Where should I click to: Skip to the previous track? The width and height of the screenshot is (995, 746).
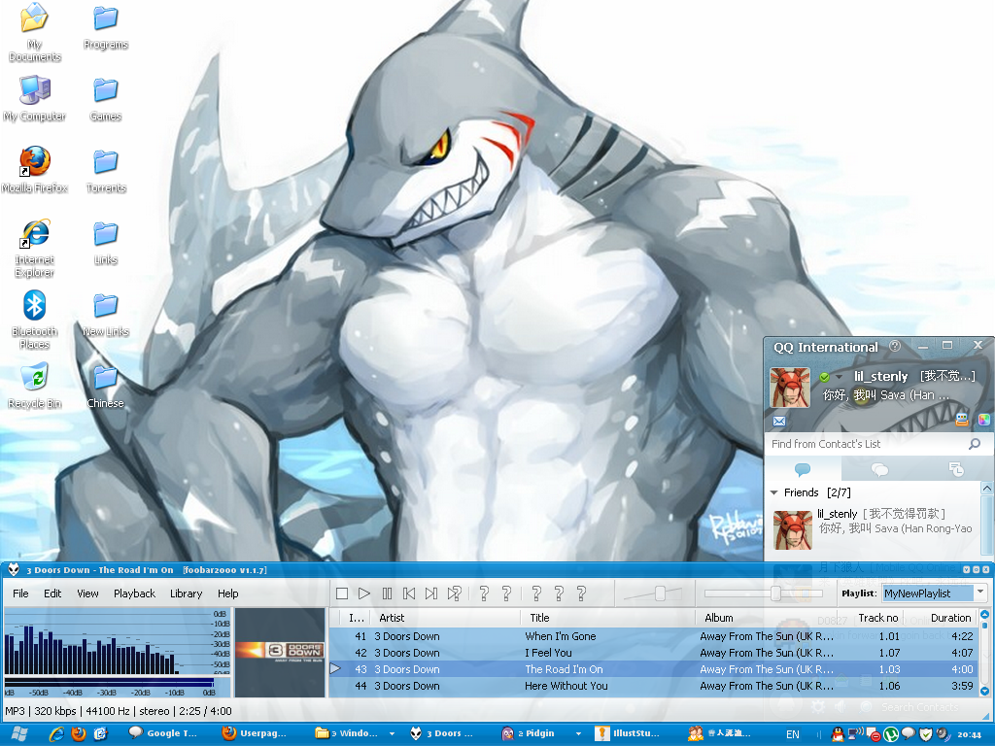(x=409, y=593)
